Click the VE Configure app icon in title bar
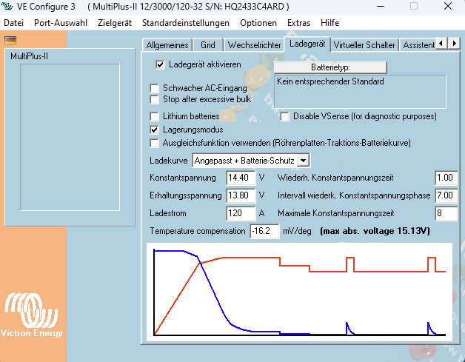The image size is (465, 362). (7, 6)
